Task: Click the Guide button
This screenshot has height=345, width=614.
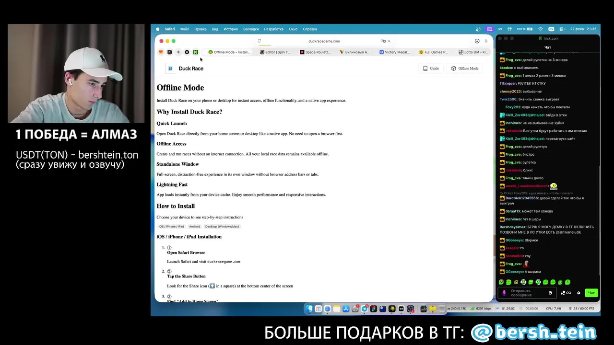Action: (x=431, y=69)
